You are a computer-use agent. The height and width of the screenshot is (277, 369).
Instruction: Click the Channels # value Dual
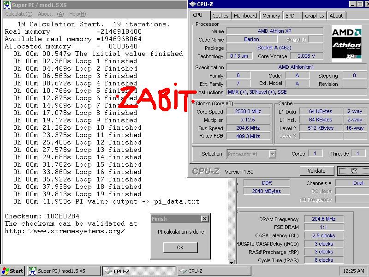352,183
